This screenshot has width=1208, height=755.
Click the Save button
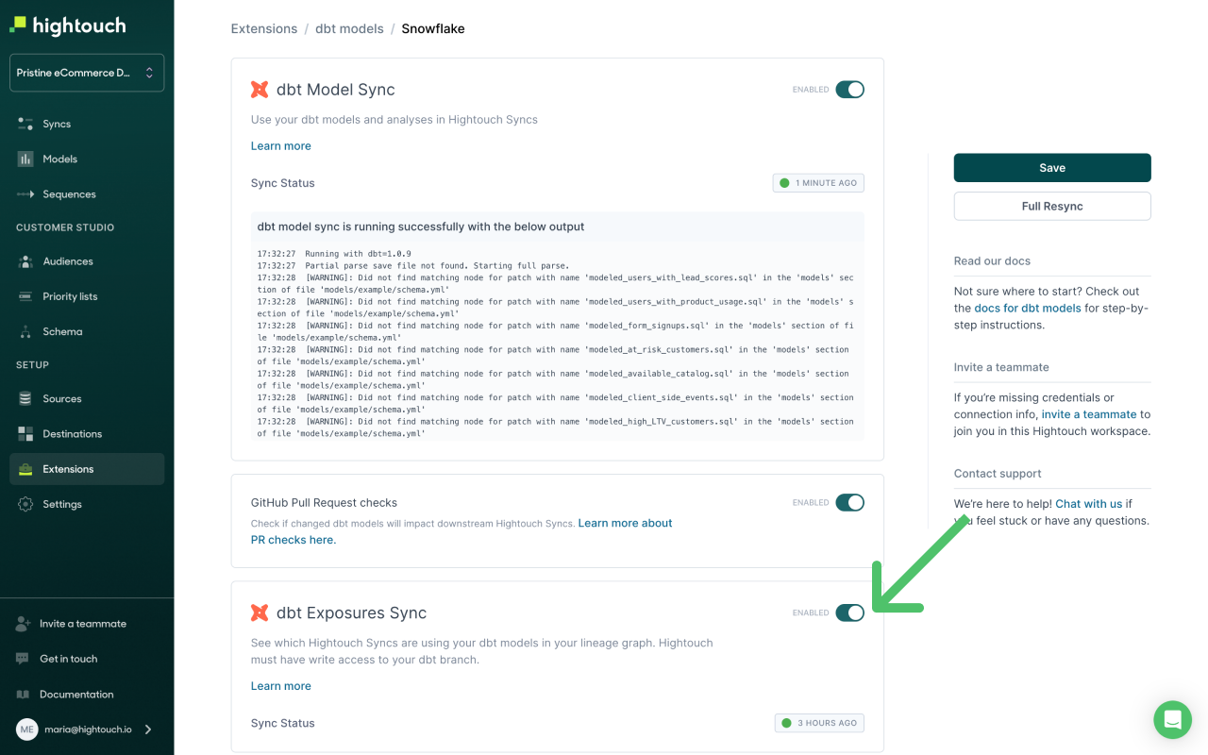[1052, 168]
